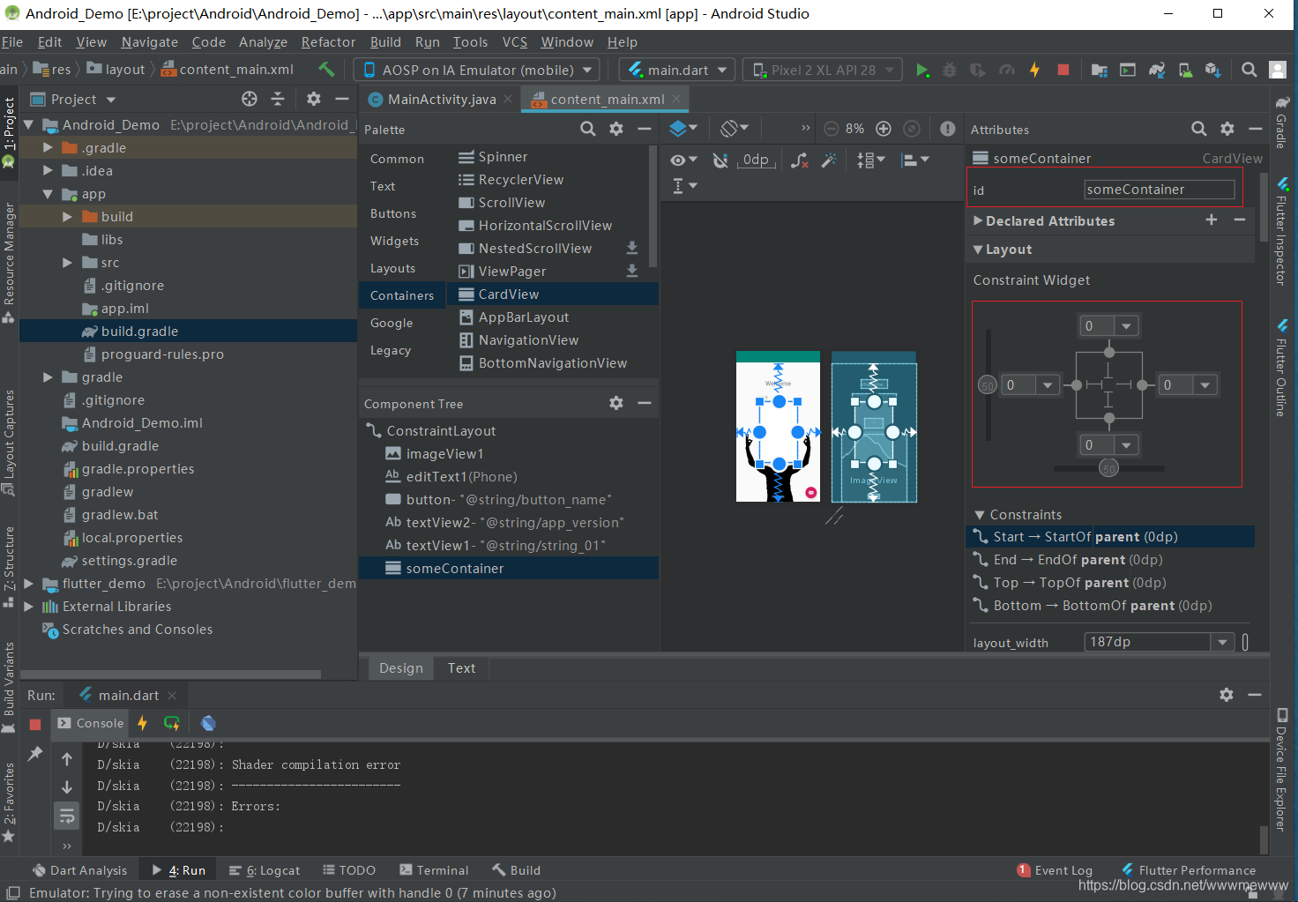Select the Widgets palette category
Viewport: 1298px width, 902px height.
(x=394, y=241)
